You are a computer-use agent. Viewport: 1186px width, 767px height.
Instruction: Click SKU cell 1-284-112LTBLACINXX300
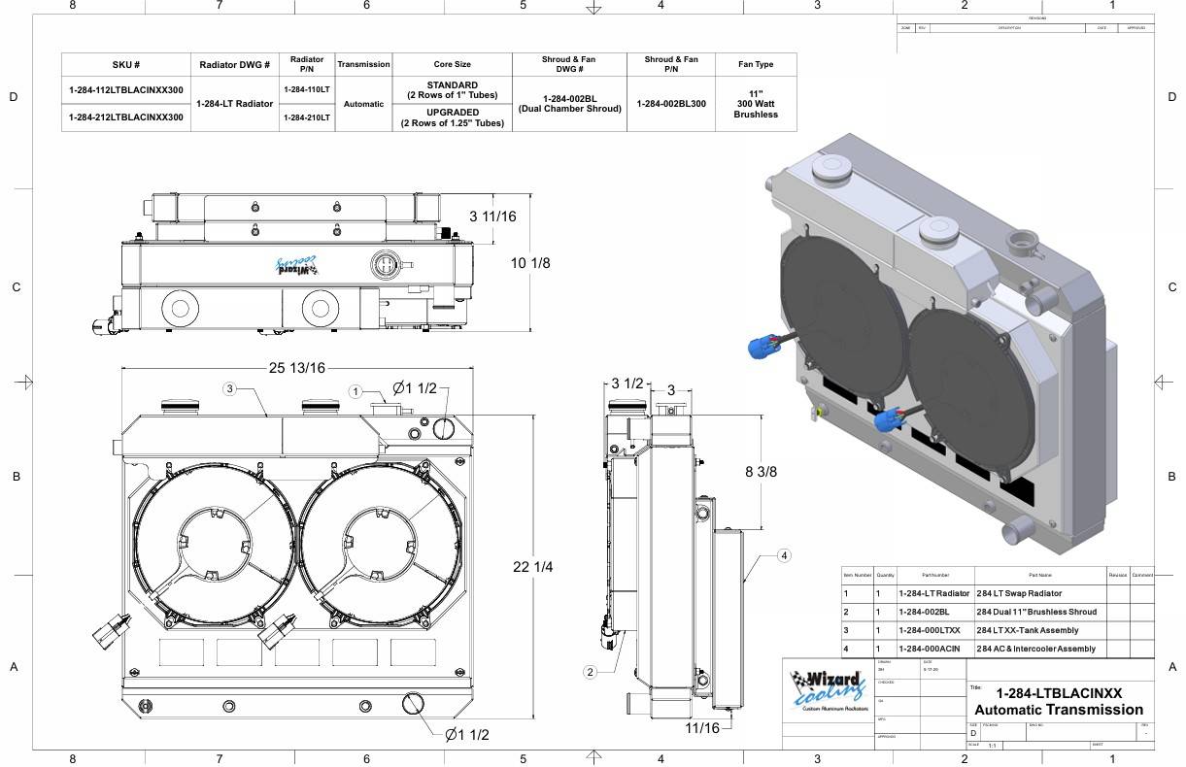click(126, 90)
